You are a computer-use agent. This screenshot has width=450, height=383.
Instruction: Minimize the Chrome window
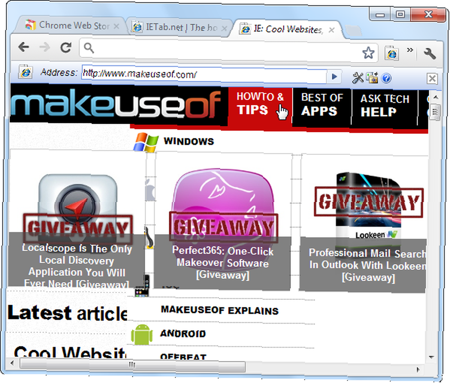point(380,15)
